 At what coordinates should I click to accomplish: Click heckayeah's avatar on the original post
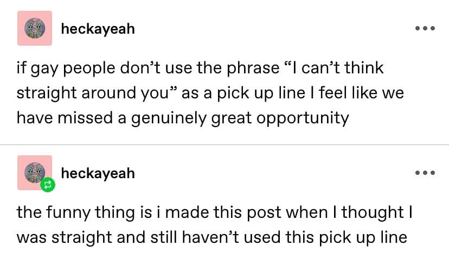35,28
